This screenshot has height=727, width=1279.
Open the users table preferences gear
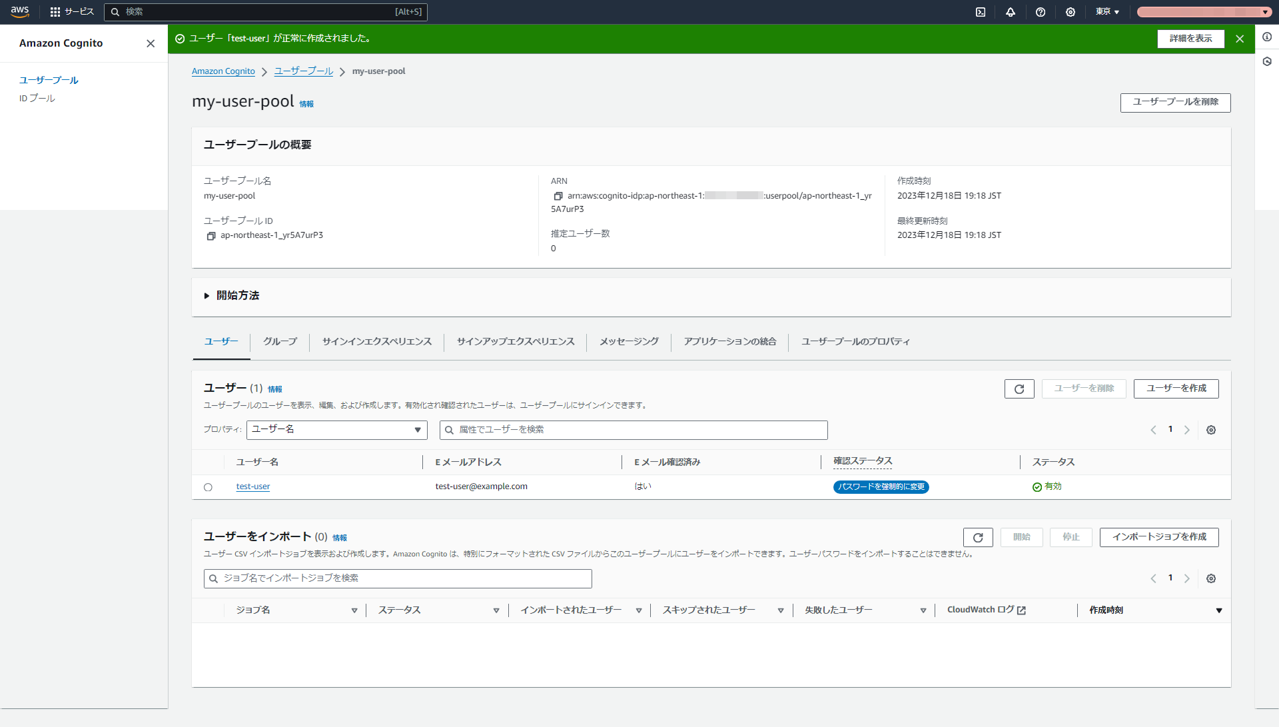[x=1211, y=430]
